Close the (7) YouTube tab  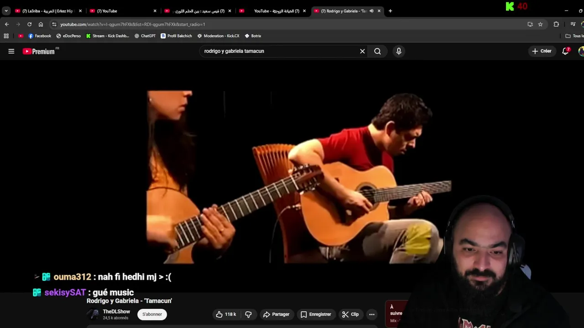tap(155, 11)
